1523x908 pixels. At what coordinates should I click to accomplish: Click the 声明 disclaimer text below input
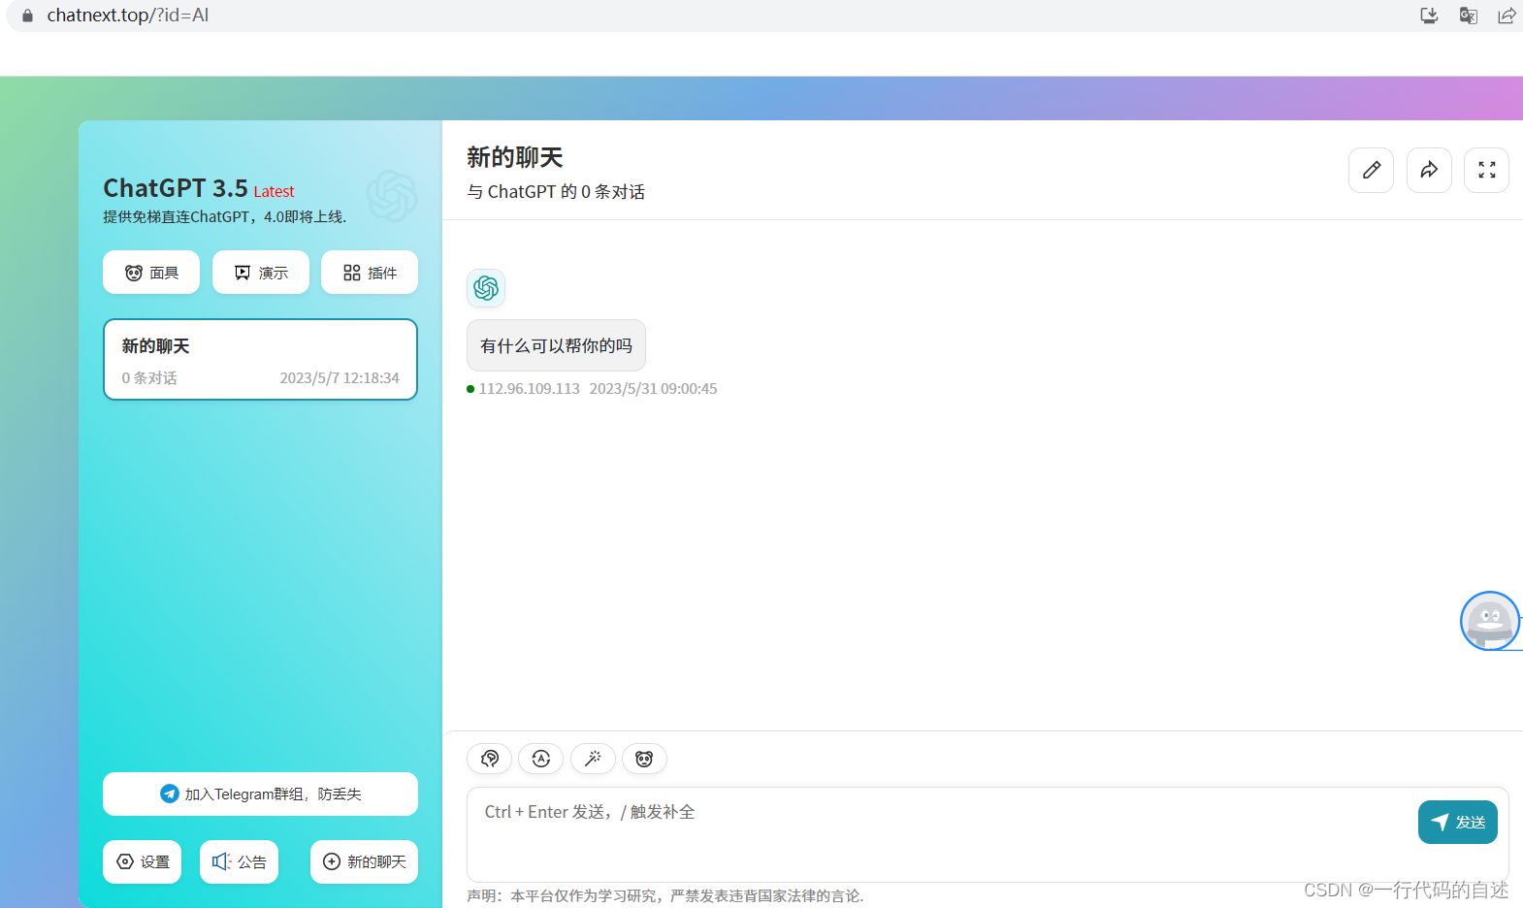click(x=665, y=895)
